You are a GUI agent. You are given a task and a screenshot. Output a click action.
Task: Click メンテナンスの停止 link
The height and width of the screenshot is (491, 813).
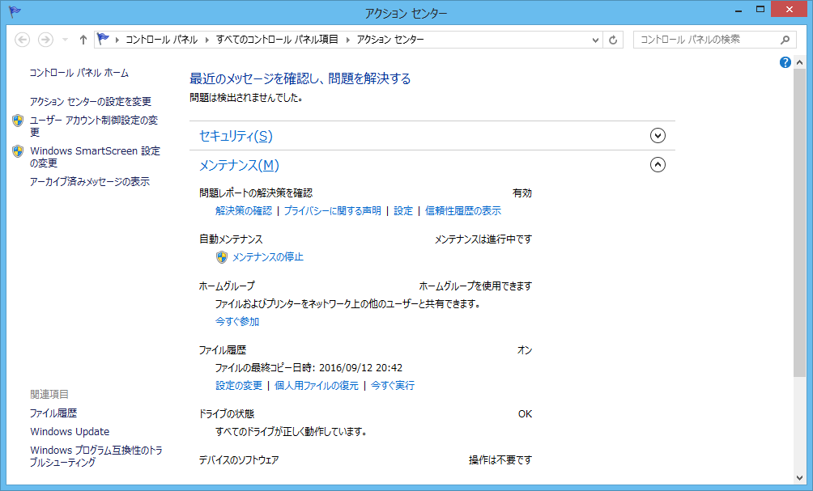point(267,257)
